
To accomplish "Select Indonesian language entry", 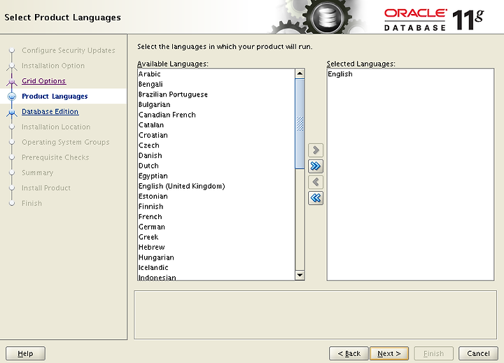I will [x=216, y=277].
